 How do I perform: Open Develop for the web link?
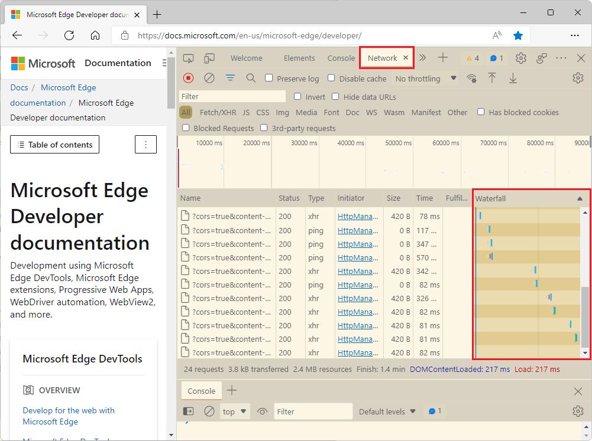pos(69,416)
